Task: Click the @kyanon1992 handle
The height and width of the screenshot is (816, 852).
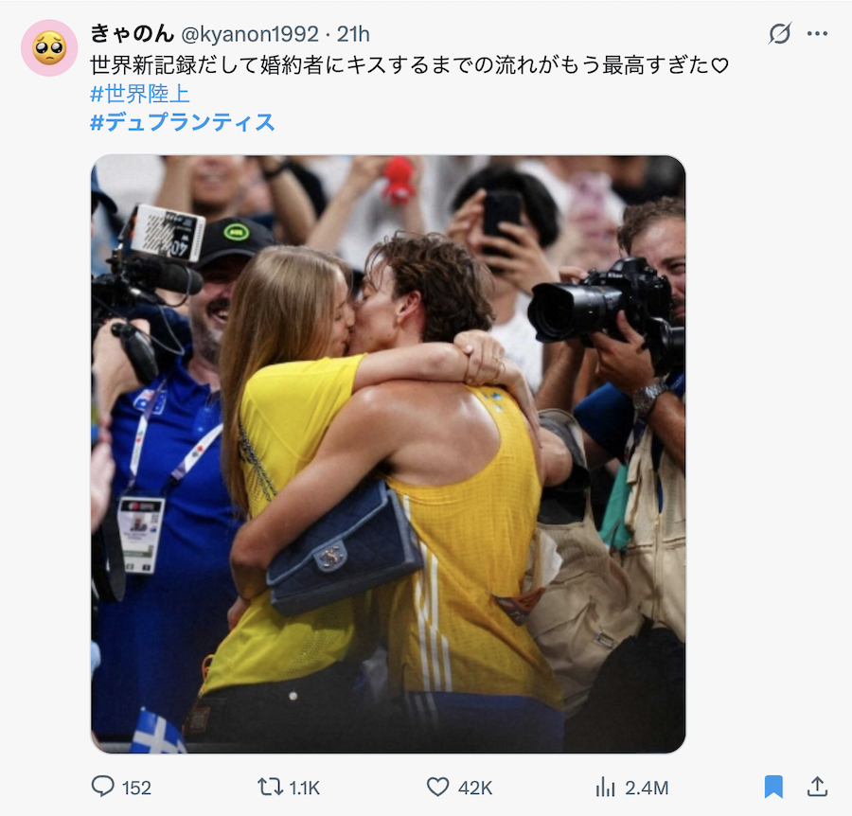Action: point(249,34)
